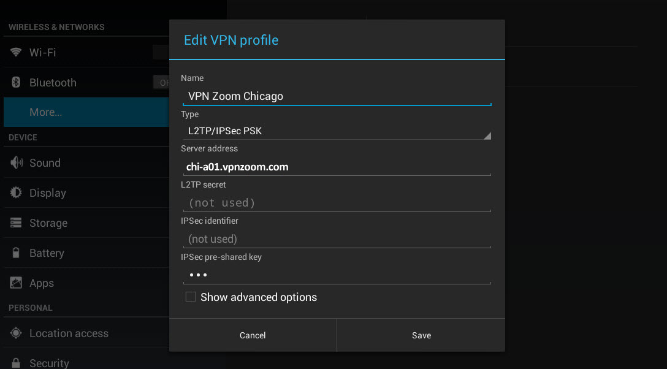
Task: Select the Display brightness icon
Action: click(16, 192)
